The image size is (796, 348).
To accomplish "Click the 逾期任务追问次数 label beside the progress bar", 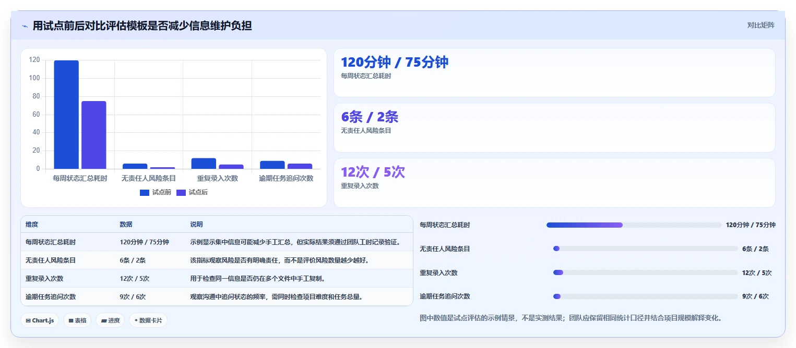I will [445, 296].
